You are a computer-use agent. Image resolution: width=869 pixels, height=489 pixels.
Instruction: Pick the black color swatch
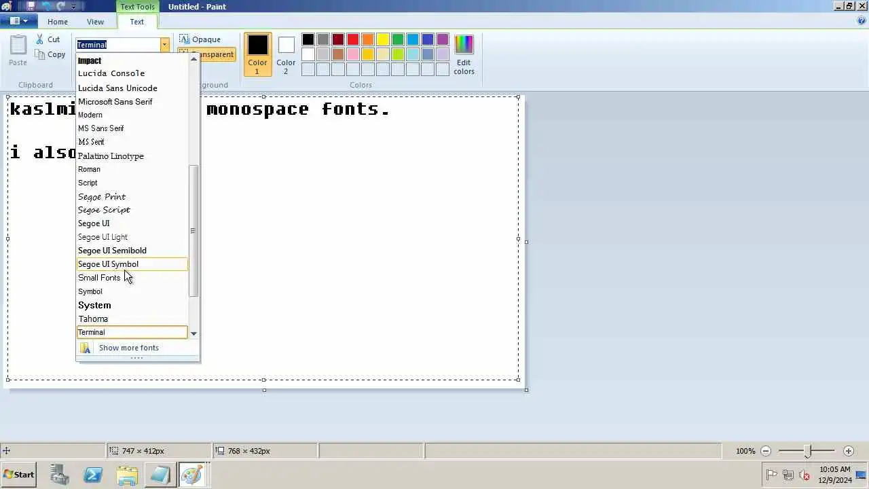tap(308, 39)
